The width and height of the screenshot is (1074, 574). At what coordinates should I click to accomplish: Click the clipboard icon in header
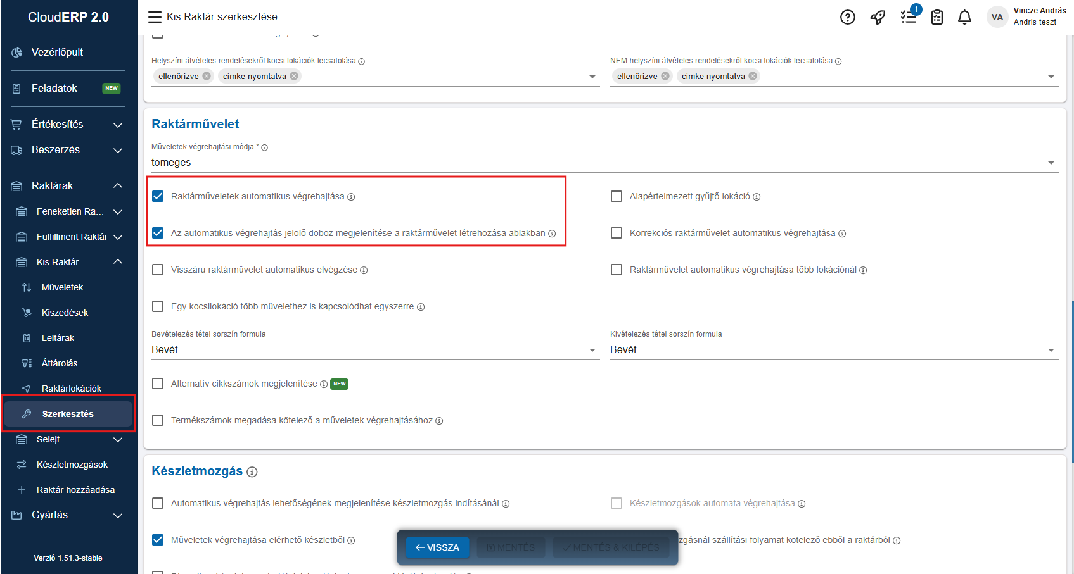pos(937,17)
